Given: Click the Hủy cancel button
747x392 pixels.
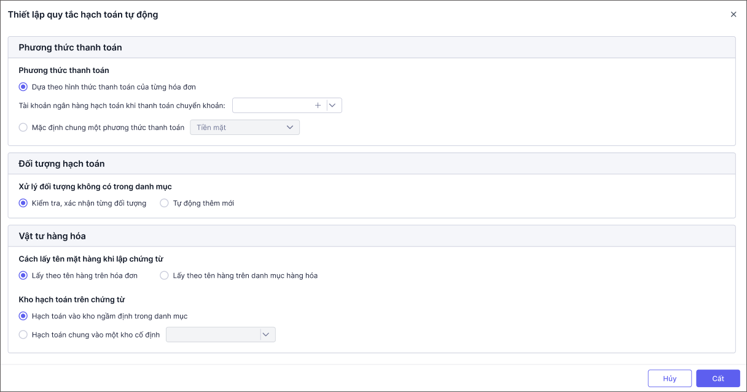Looking at the screenshot, I should [669, 379].
